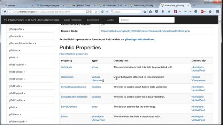The height and width of the screenshot is (125, 223).
Task: Expand the yii\db\mysql sidebar group
Action: [x=17, y=79]
